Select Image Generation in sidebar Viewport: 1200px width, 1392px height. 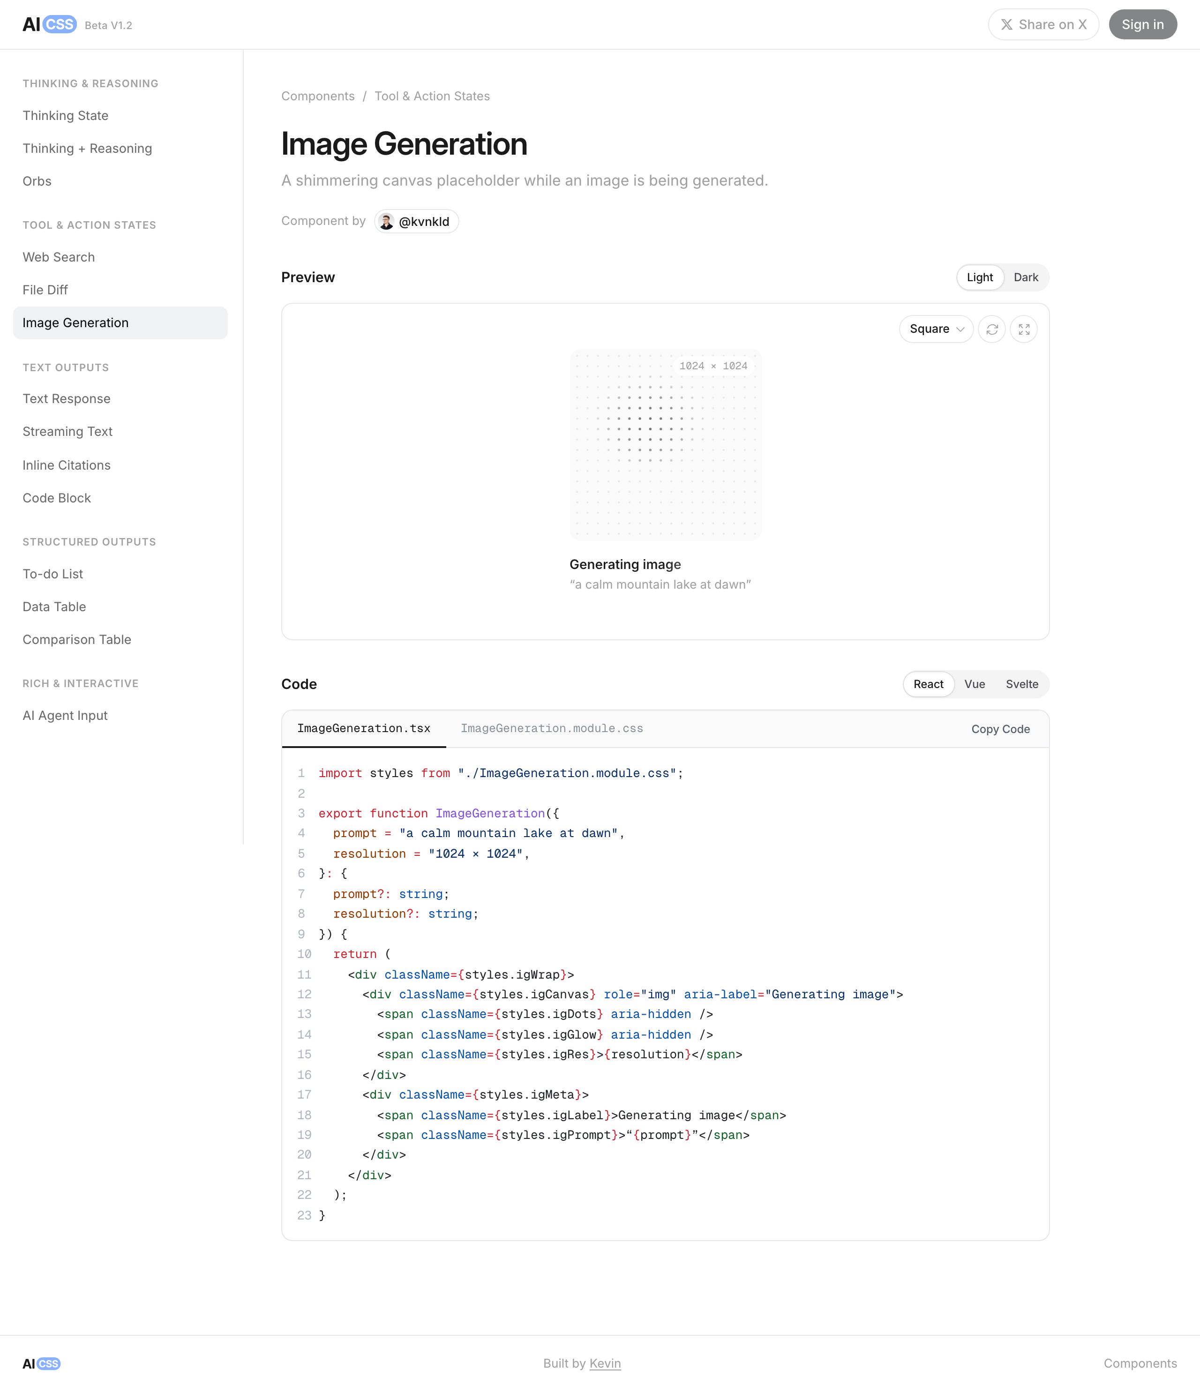(x=120, y=323)
